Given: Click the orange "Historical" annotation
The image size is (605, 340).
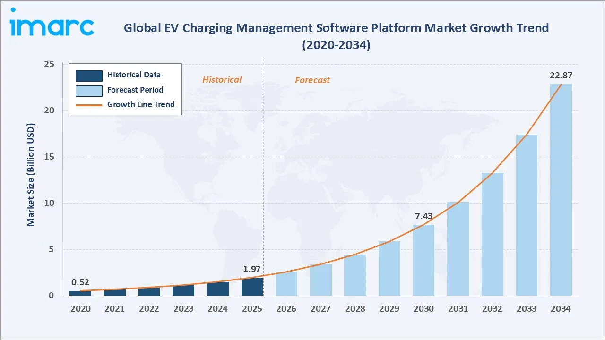Looking at the screenshot, I should (222, 80).
